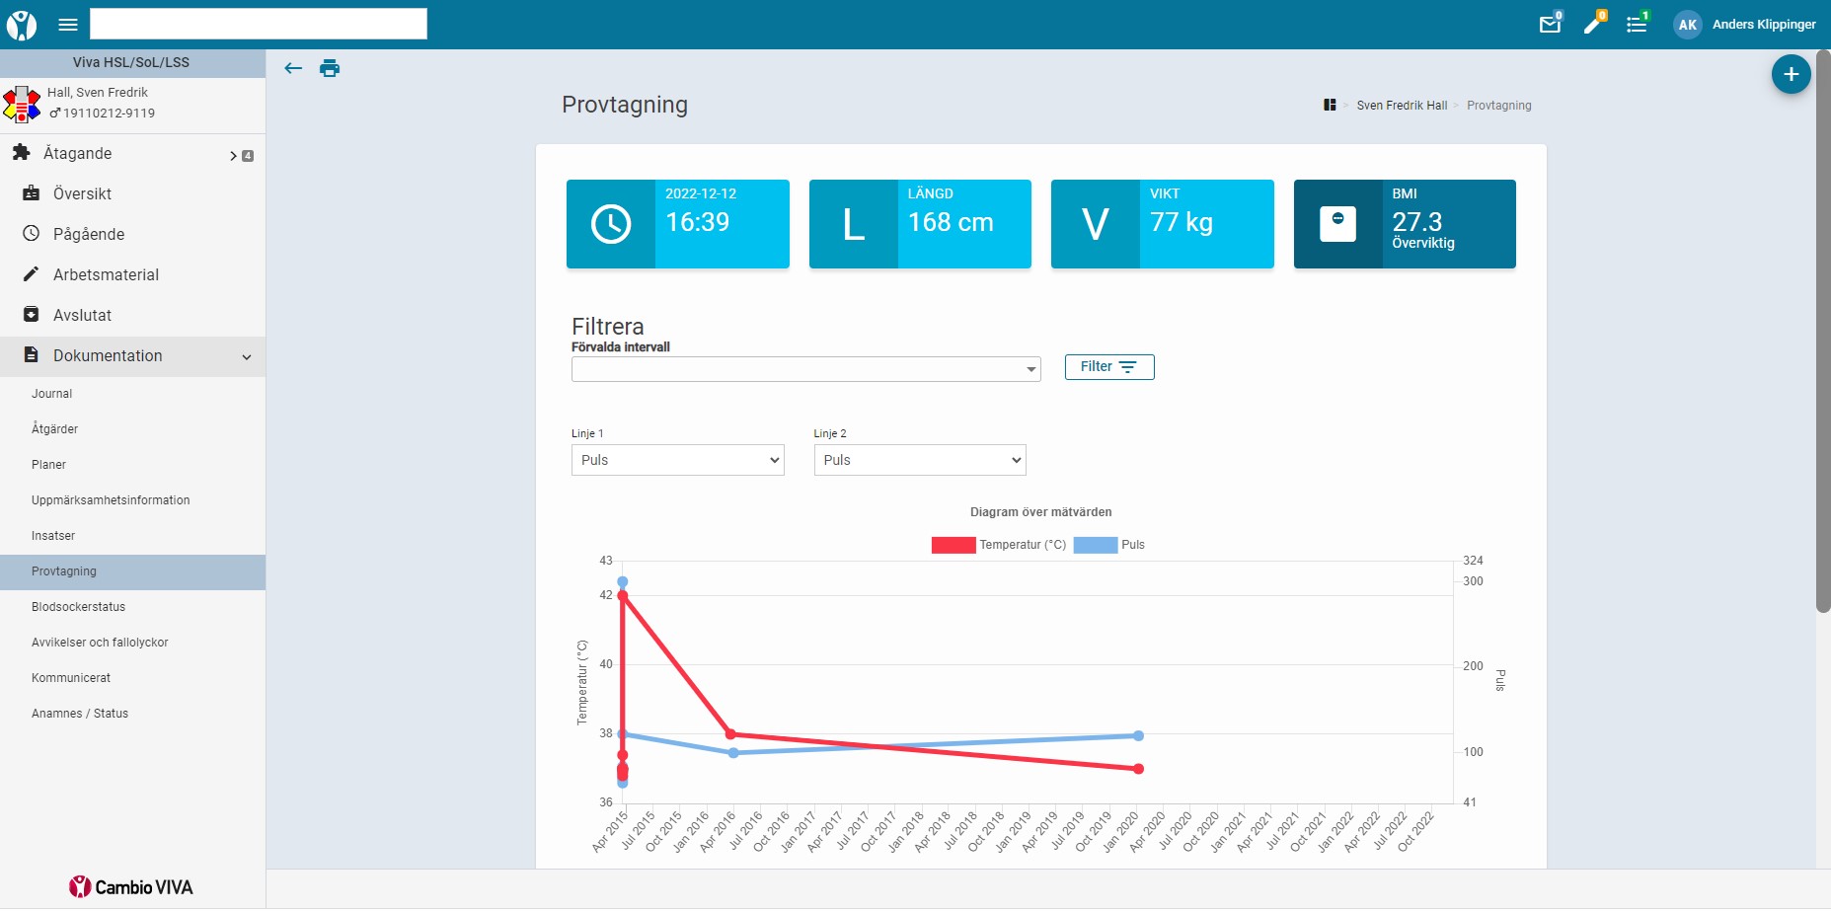Add a new measurement with the plus button
Image resolution: width=1831 pixels, height=912 pixels.
[1791, 74]
